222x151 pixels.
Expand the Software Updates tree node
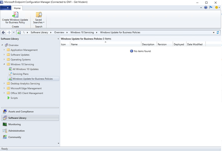(x=4, y=55)
